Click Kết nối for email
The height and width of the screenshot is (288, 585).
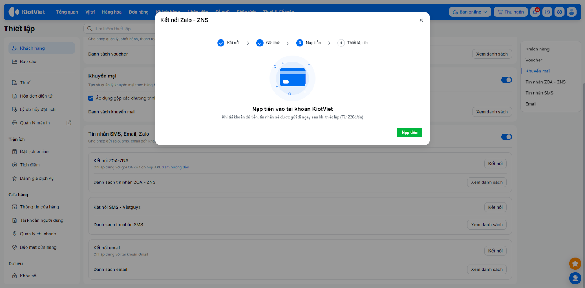(495, 251)
